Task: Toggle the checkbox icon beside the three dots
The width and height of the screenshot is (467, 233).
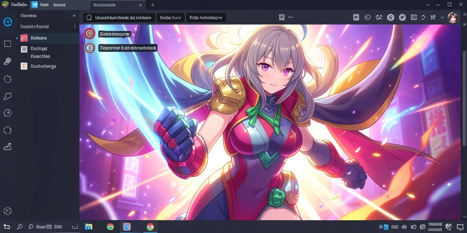Action: (x=282, y=18)
